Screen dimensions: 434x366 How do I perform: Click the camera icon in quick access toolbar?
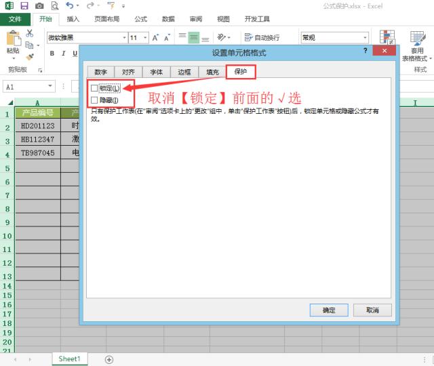tap(39, 5)
